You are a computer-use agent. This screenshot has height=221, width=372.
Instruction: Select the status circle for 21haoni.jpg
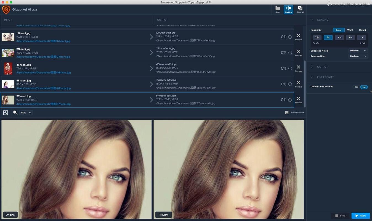[290, 52]
